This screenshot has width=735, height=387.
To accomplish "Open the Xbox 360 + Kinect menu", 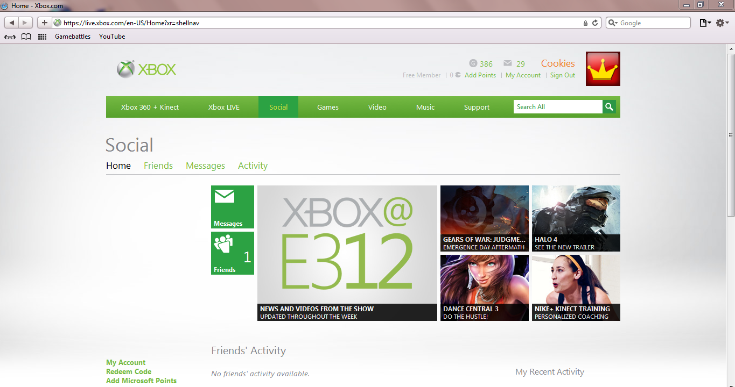I will click(x=150, y=107).
